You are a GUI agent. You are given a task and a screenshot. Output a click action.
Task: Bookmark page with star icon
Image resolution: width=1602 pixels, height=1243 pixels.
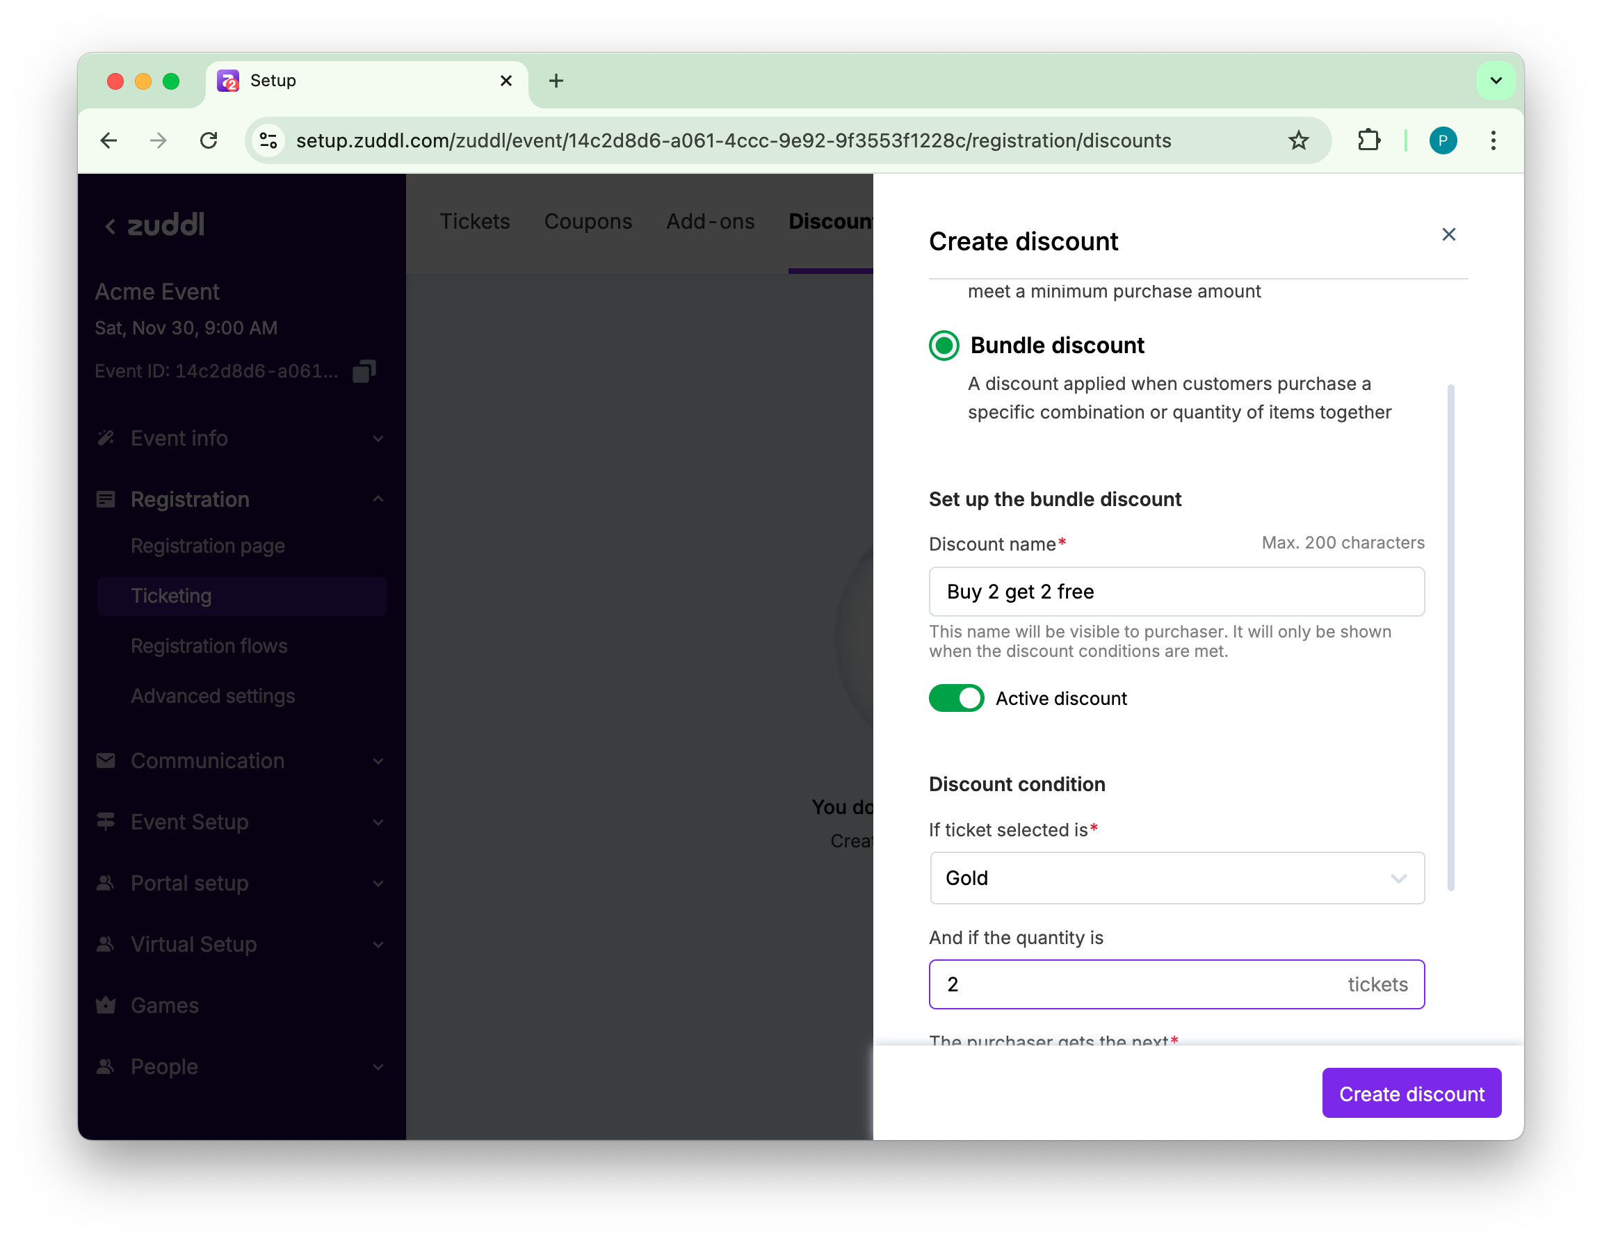click(1298, 140)
